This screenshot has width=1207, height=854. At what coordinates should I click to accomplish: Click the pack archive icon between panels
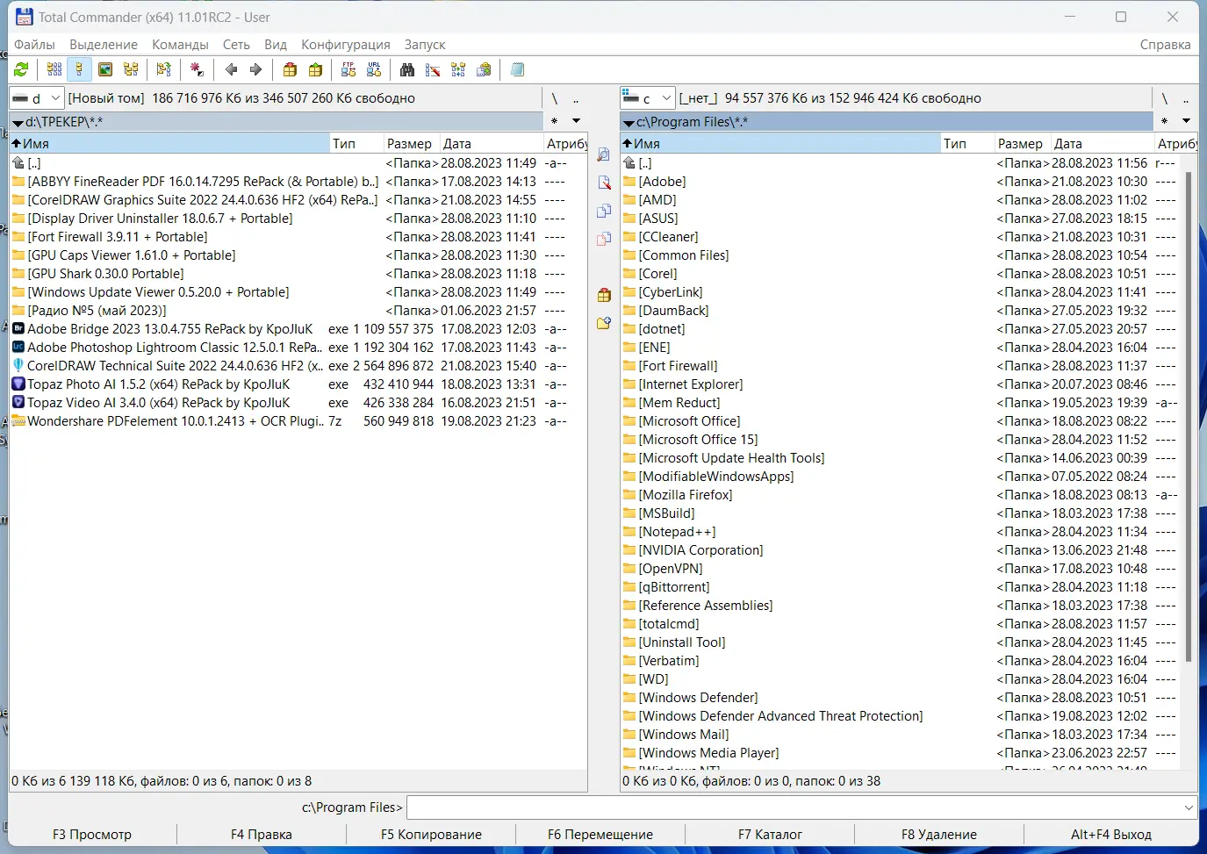tap(604, 295)
